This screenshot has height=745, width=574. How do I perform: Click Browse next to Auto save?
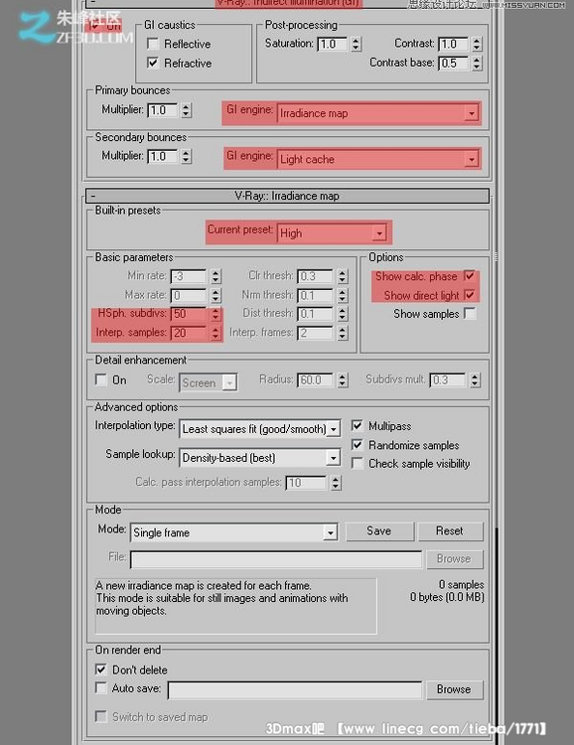coord(454,689)
